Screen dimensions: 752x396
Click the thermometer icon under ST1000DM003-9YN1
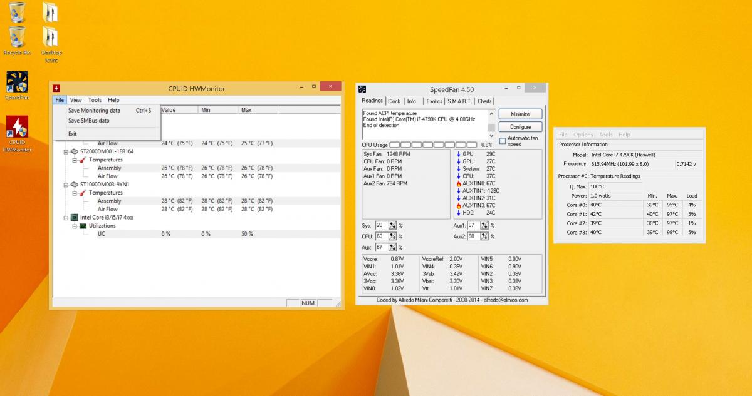[83, 193]
